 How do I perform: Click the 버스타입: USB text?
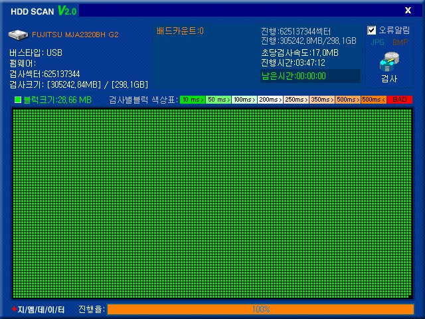(x=36, y=53)
